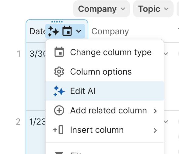This screenshot has height=154, width=179.
Task: Grab the dotted drag handle above Date column
Action: (x=57, y=22)
